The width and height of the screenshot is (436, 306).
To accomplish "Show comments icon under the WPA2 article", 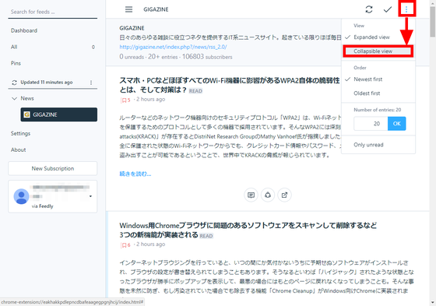I will tap(251, 195).
